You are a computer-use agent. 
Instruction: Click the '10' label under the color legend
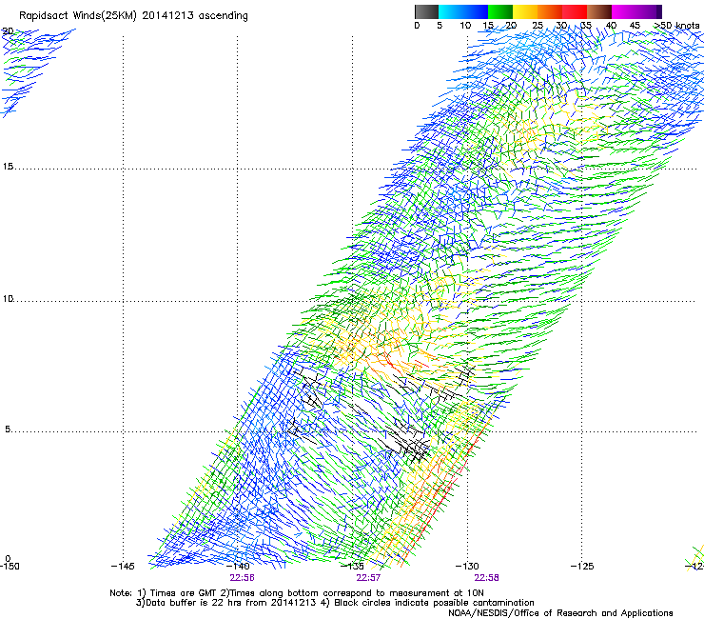tap(465, 26)
